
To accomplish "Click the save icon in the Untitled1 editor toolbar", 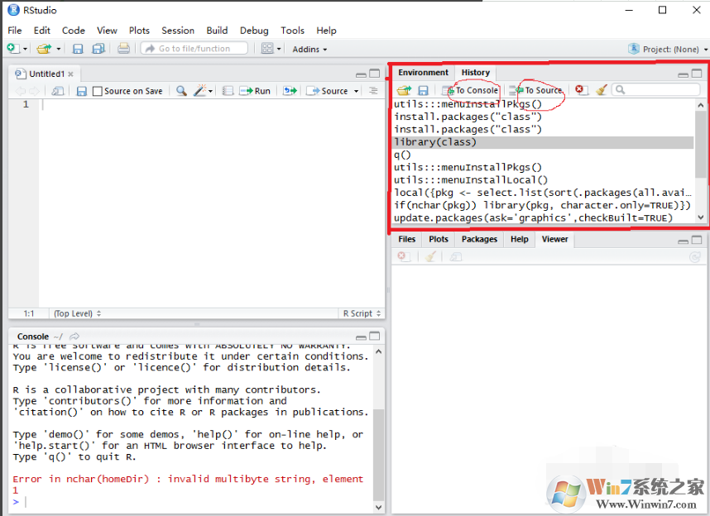I will pos(81,91).
